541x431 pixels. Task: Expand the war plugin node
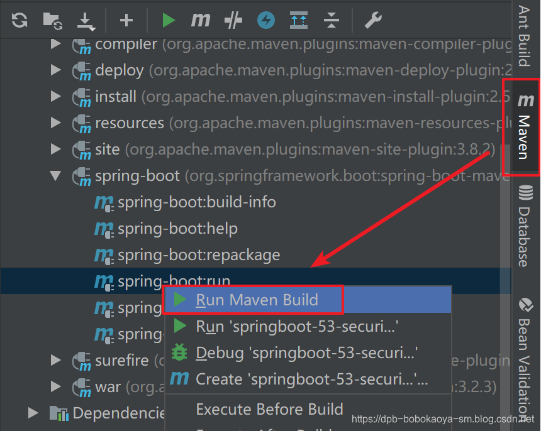tap(55, 386)
